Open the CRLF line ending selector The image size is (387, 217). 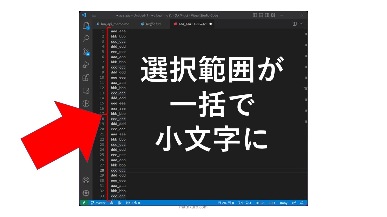click(272, 203)
